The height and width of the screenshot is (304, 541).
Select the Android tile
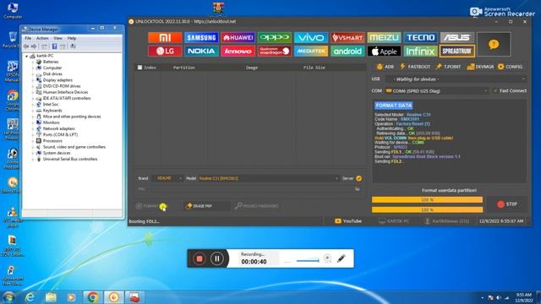pyautogui.click(x=347, y=51)
